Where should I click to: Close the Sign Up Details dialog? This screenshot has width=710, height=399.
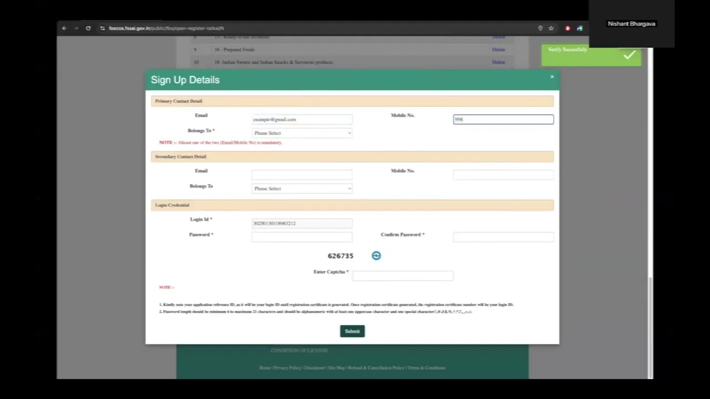point(552,77)
